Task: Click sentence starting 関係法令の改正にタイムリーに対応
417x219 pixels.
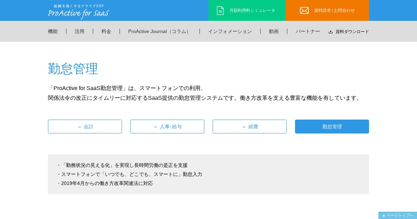Action: 205,98
